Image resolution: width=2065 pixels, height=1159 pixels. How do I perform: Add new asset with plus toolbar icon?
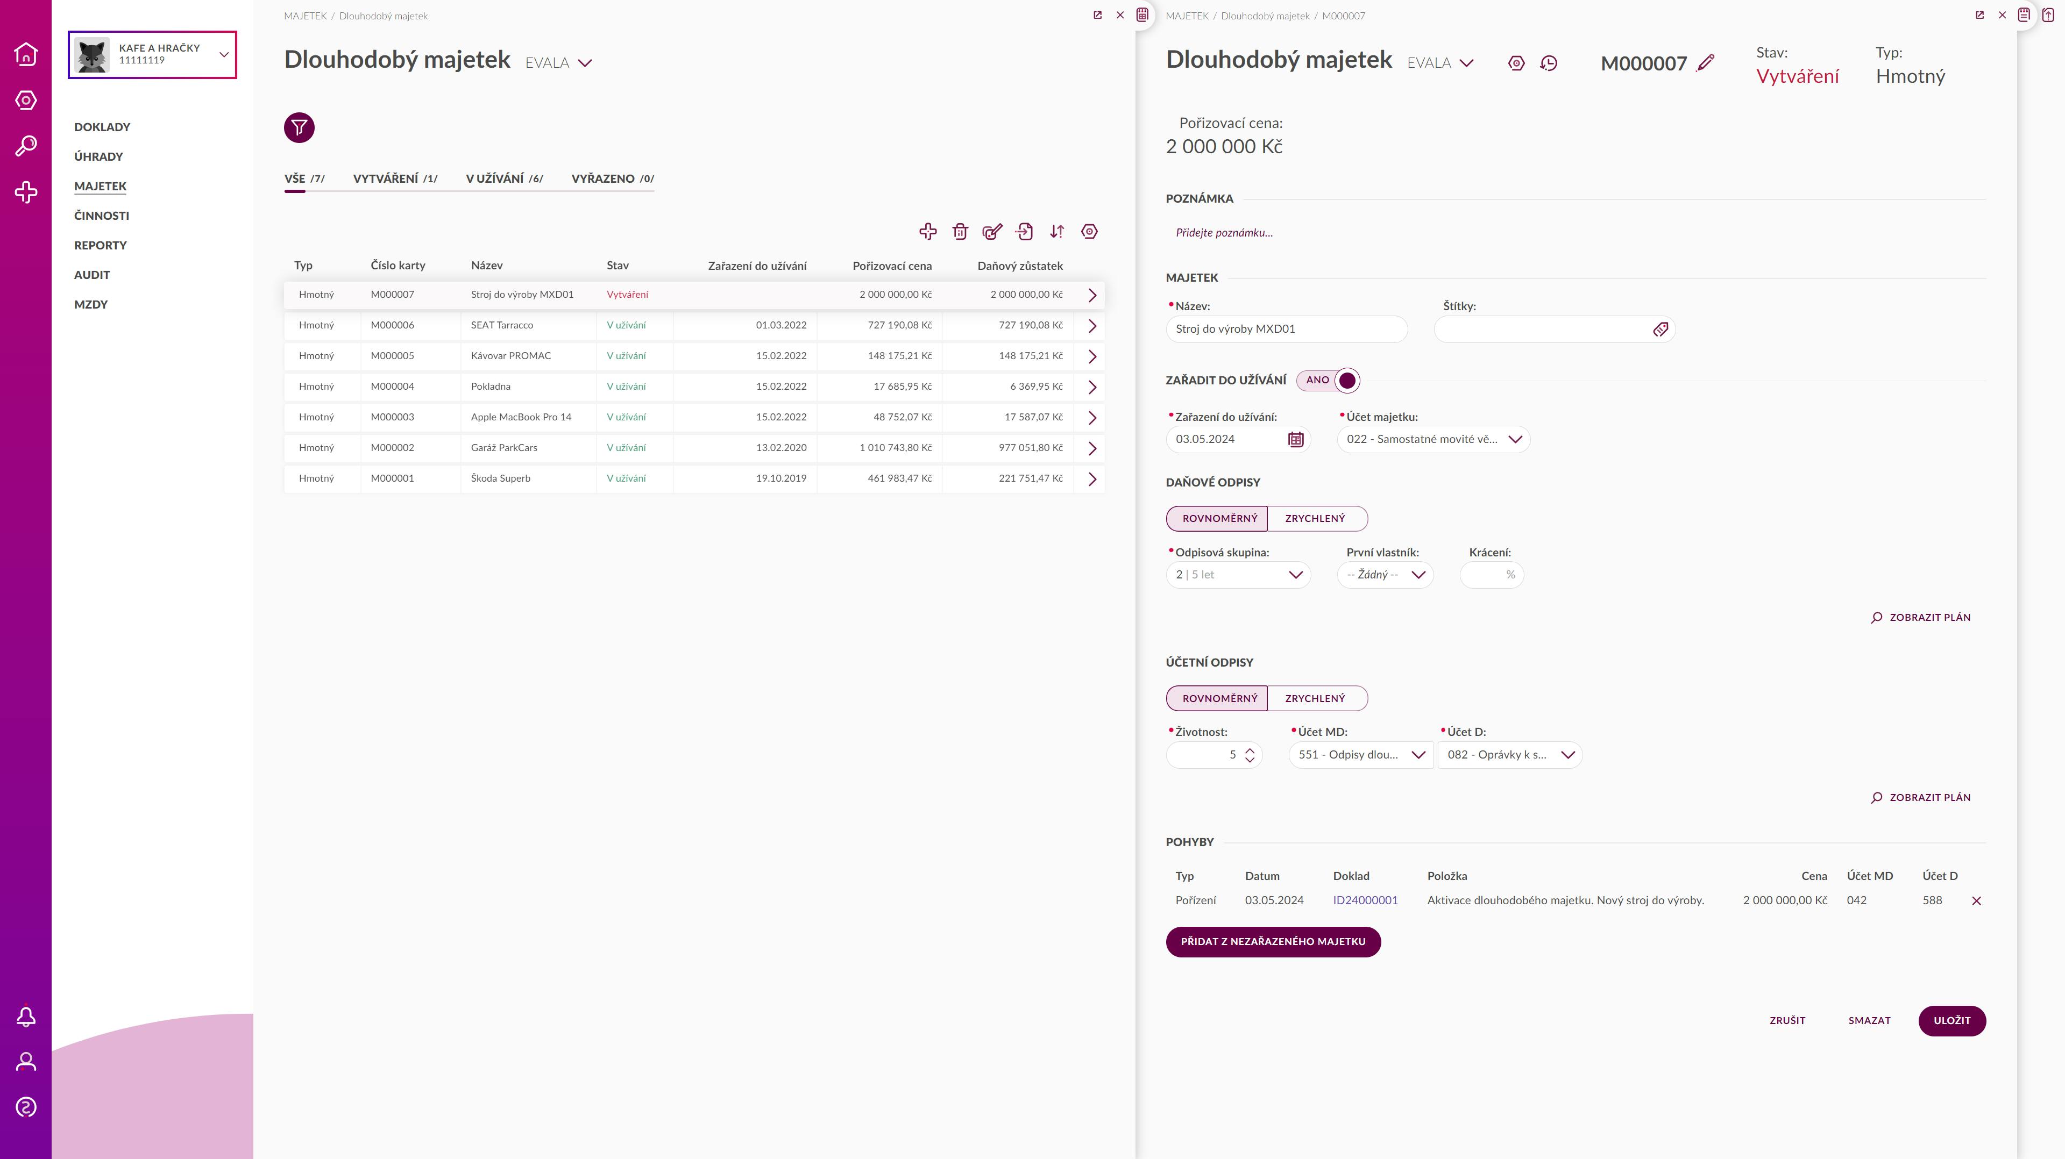coord(927,232)
